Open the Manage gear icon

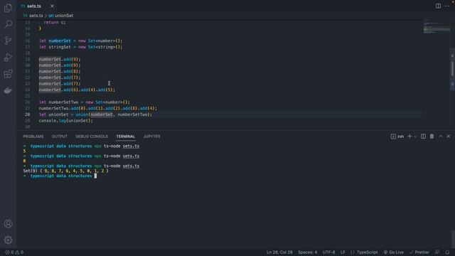point(8,240)
